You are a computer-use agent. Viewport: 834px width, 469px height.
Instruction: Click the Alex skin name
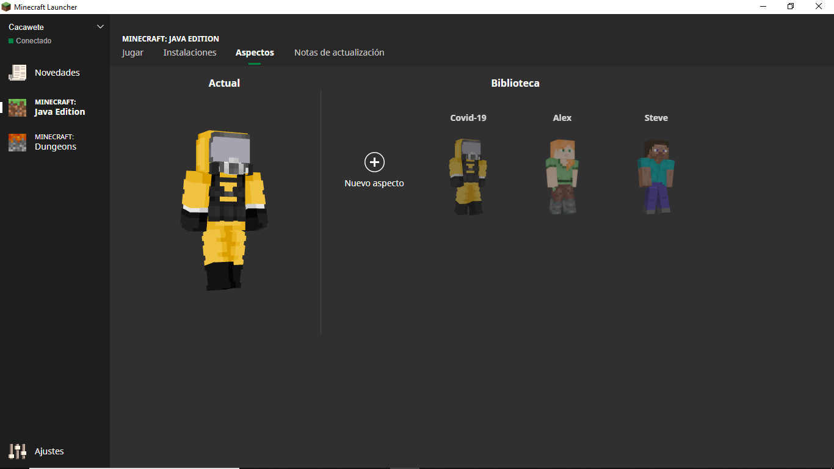[562, 118]
